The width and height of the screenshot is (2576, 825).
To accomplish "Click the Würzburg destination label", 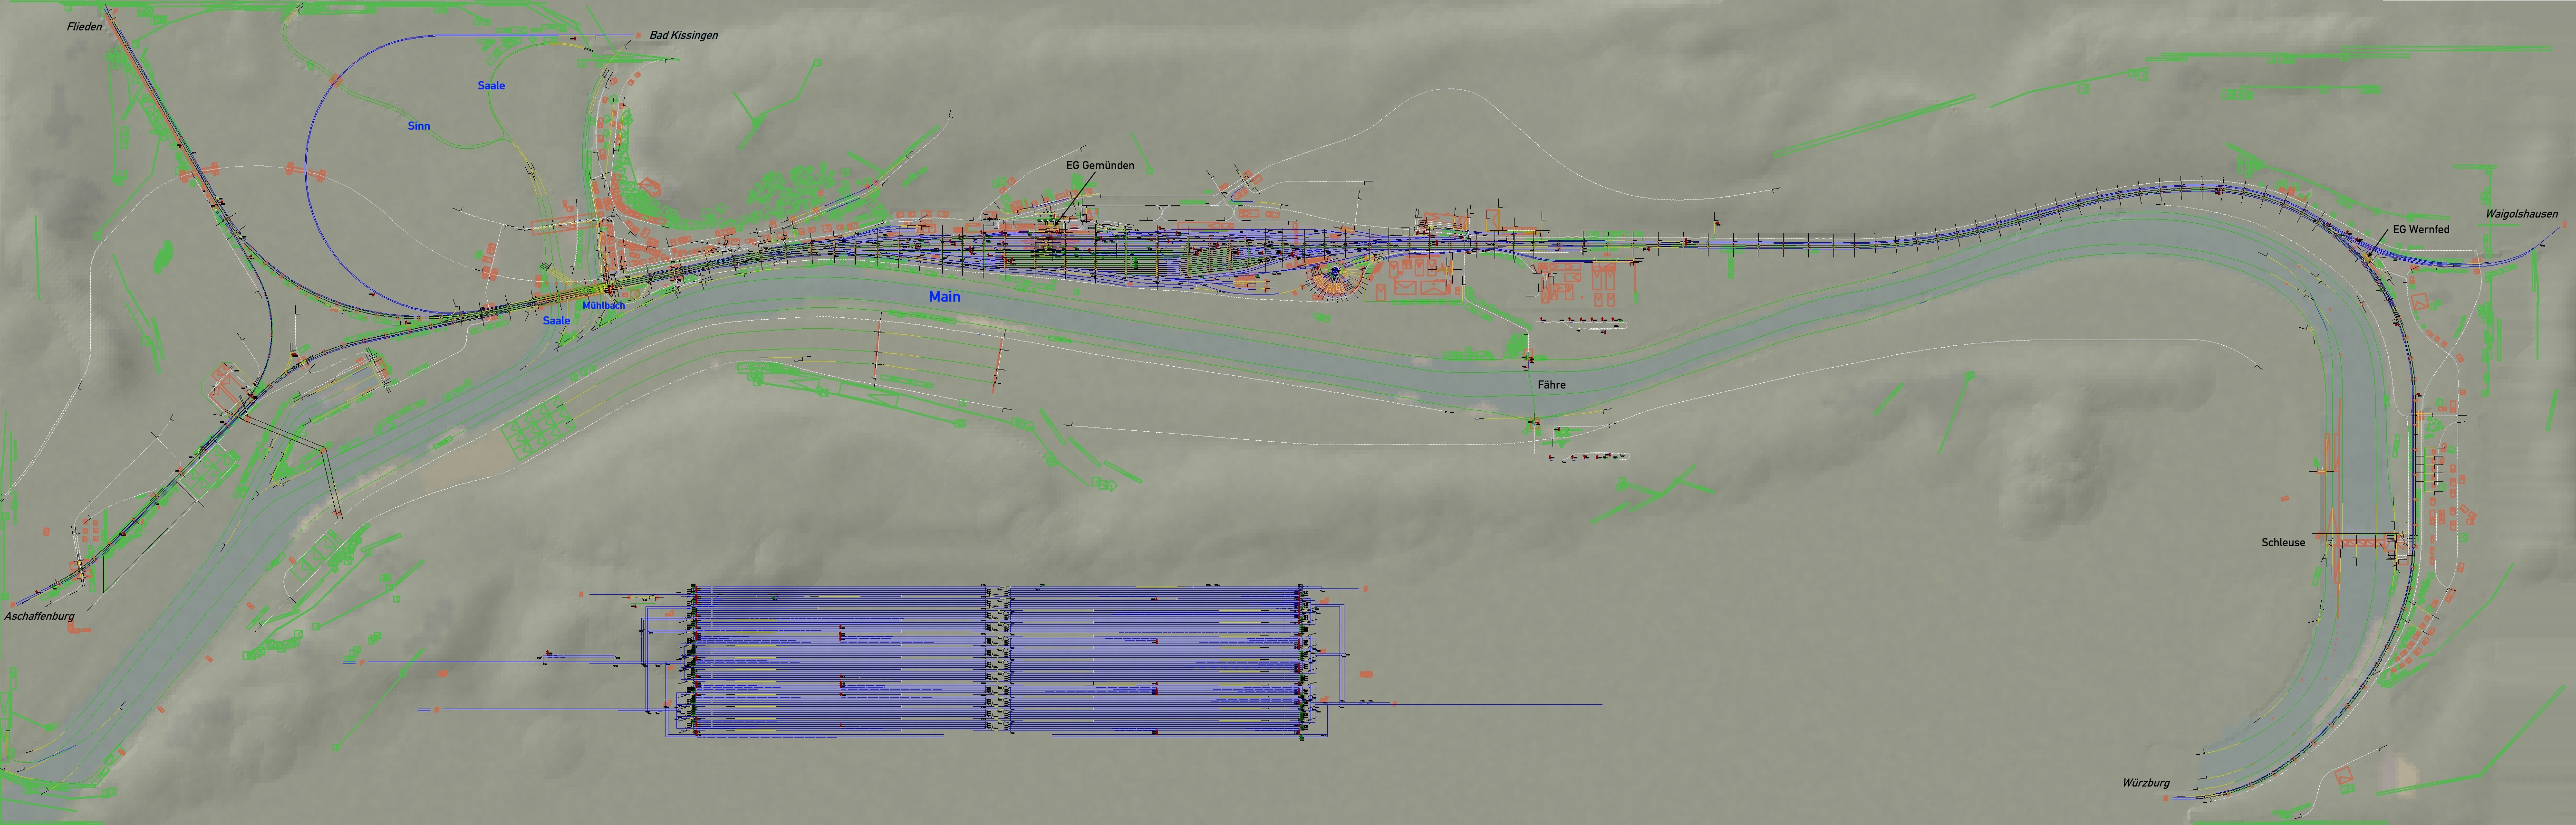I will 2146,783.
